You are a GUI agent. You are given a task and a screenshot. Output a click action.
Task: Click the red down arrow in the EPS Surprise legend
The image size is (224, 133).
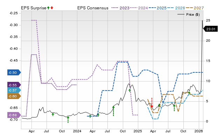click(x=52, y=8)
